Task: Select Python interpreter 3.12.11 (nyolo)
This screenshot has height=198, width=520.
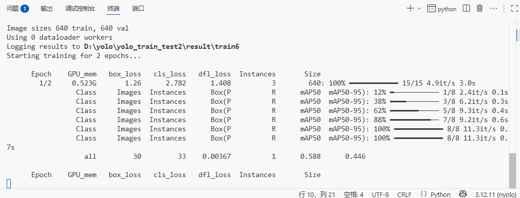Action: coord(496,194)
